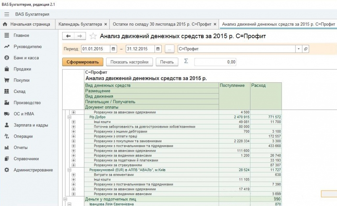Viewport: 337px width, 206px height.
Task: Select the Поступление column header
Action: point(234,96)
